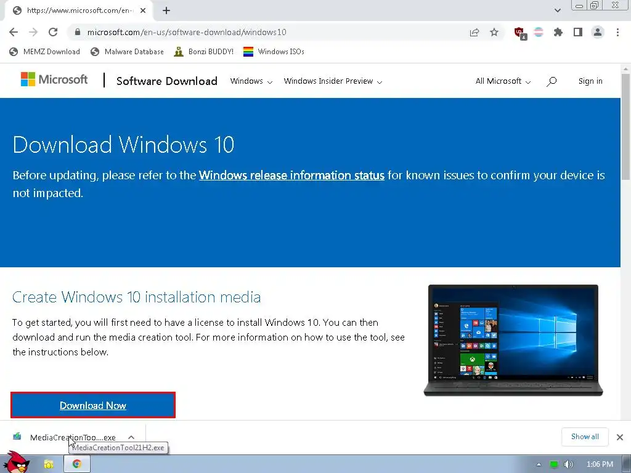Click the 1:06 PM clock

600,464
